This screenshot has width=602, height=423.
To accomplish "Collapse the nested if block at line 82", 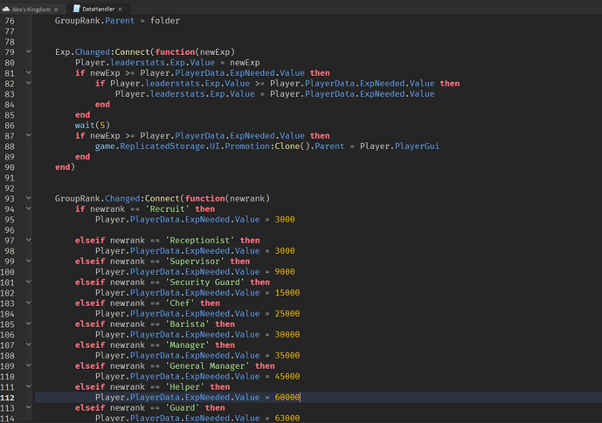I will tap(28, 84).
